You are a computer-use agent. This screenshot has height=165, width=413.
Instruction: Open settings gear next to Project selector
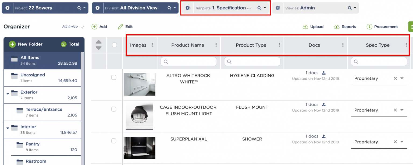click(x=7, y=8)
